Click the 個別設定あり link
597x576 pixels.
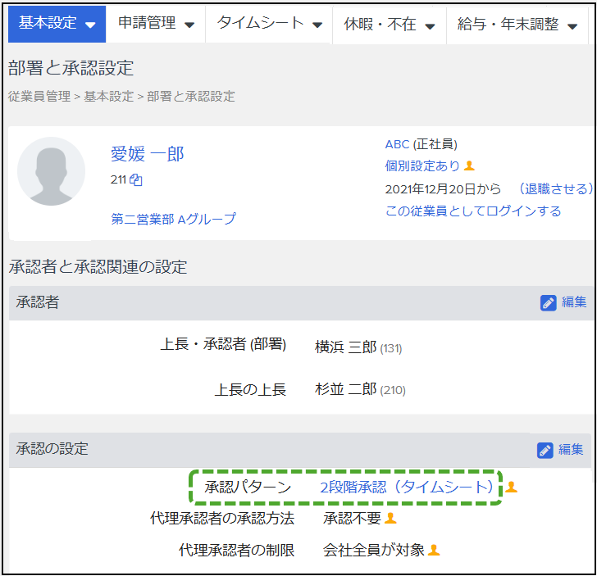coord(422,166)
